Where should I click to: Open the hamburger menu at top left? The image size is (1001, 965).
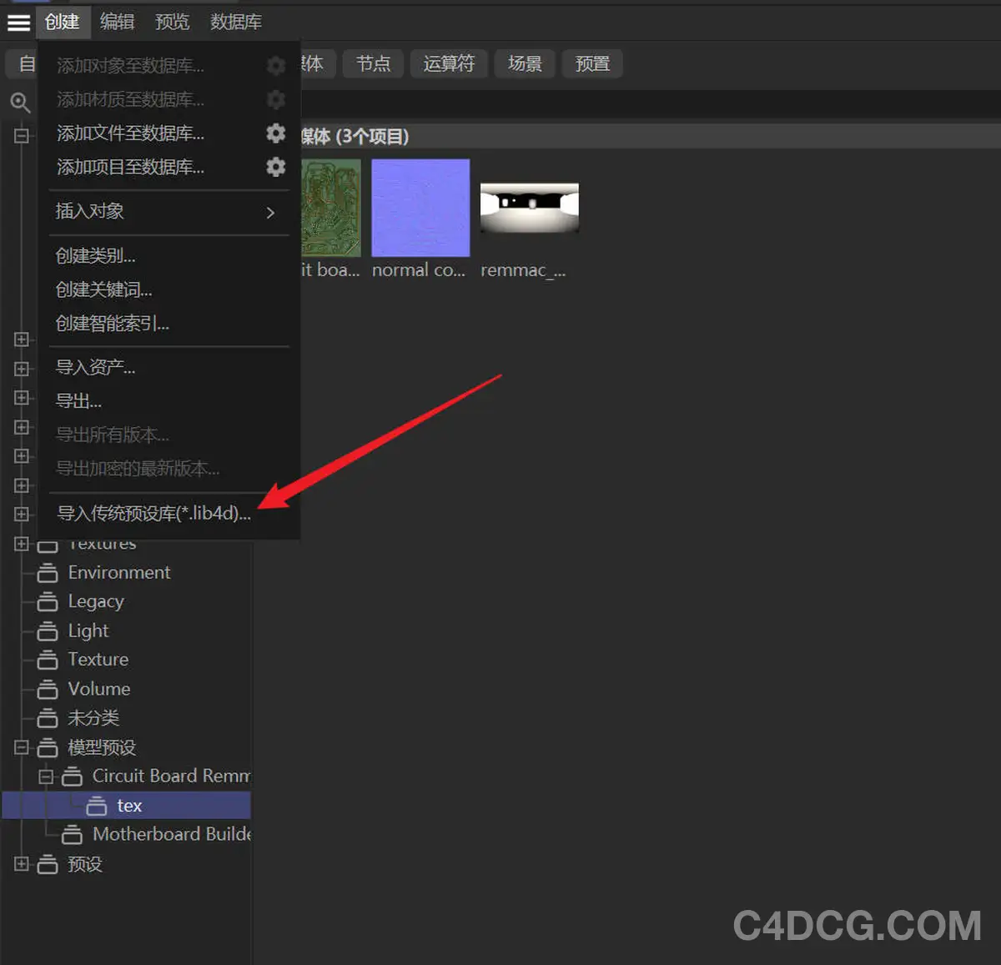(18, 23)
